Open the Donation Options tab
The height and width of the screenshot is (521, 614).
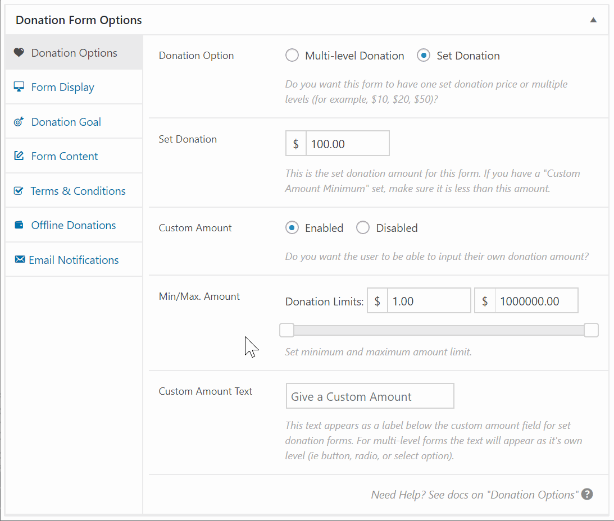click(74, 52)
